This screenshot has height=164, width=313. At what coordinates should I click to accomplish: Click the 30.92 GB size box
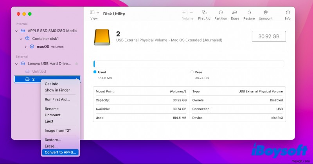(x=269, y=36)
